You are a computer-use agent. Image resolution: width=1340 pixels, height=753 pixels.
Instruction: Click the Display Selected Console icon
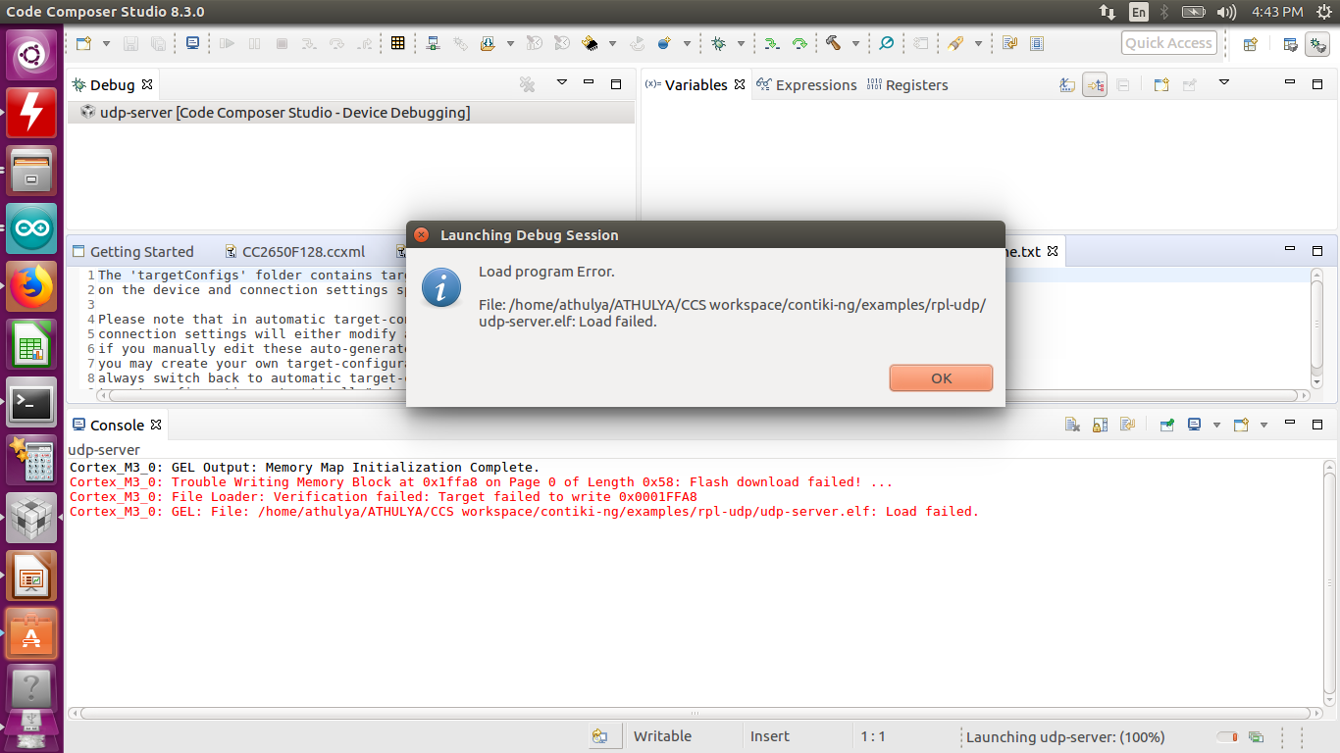1195,426
